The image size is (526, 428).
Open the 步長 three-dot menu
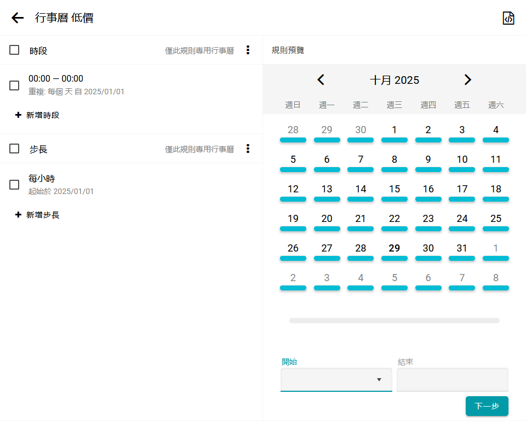coord(248,149)
